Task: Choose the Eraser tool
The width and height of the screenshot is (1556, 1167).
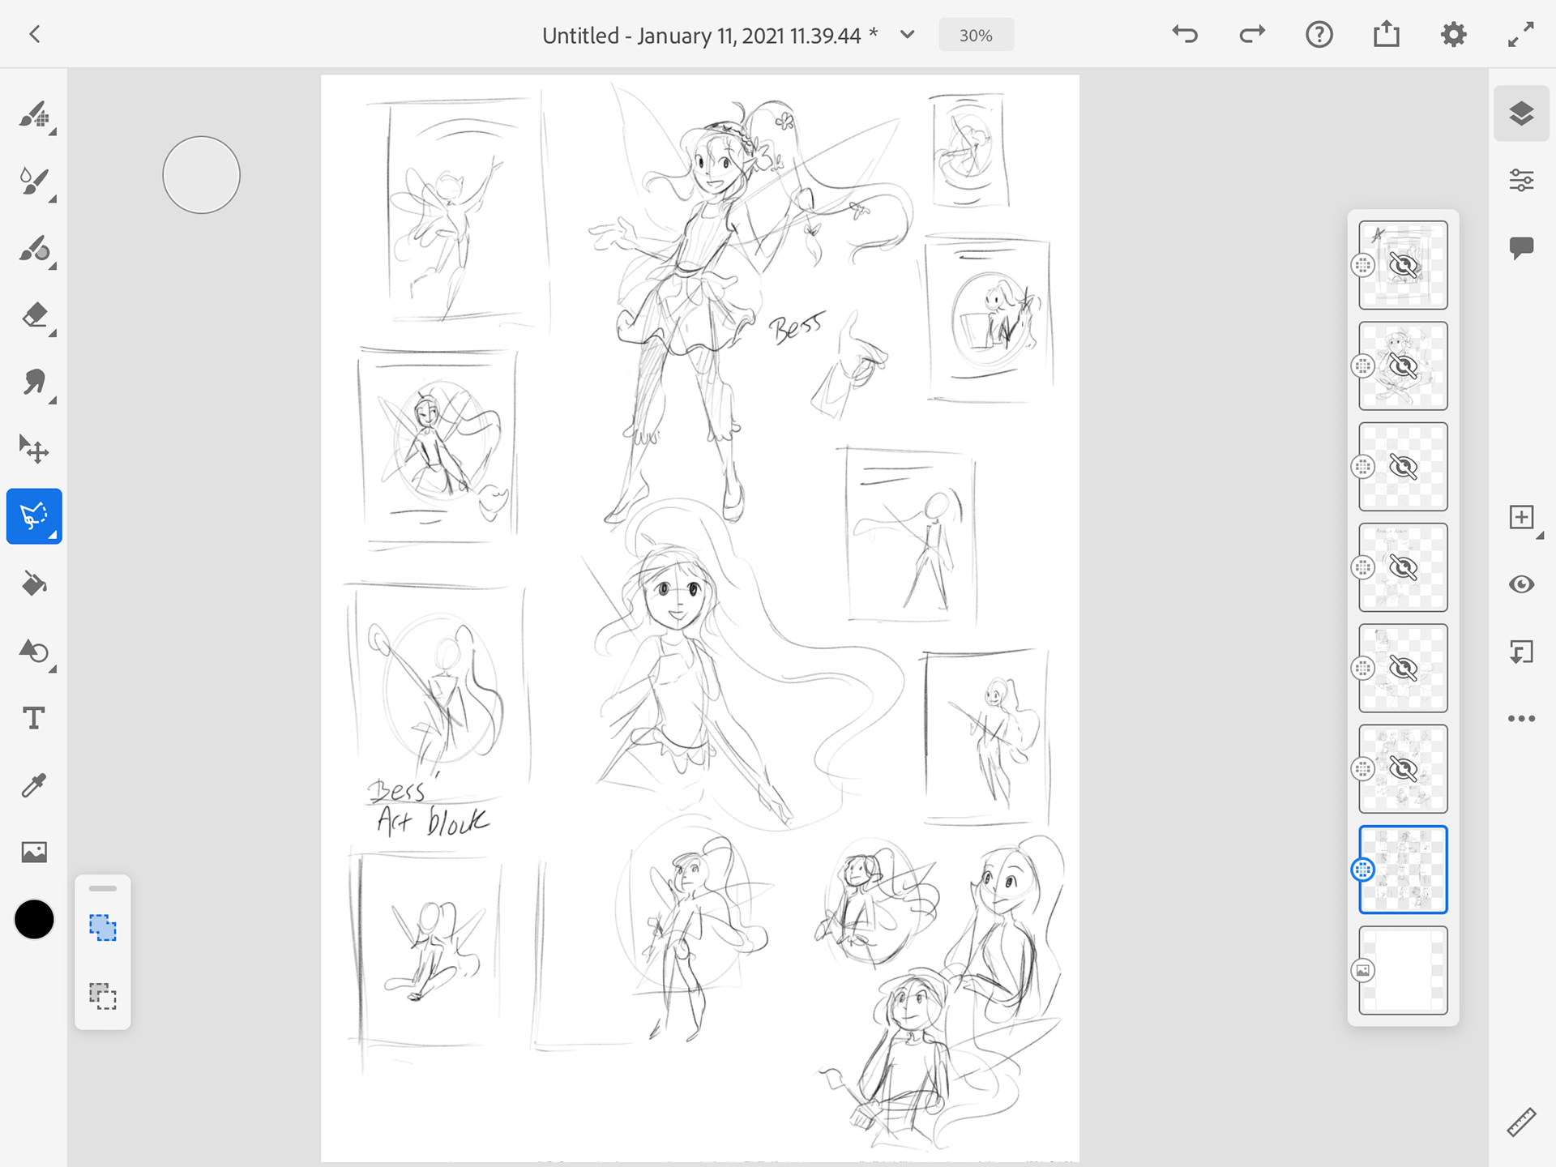Action: [x=33, y=315]
